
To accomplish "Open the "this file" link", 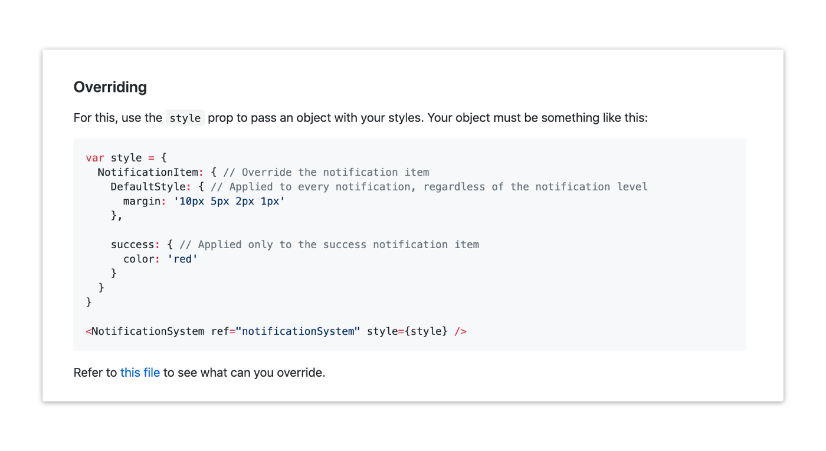I will tap(140, 373).
